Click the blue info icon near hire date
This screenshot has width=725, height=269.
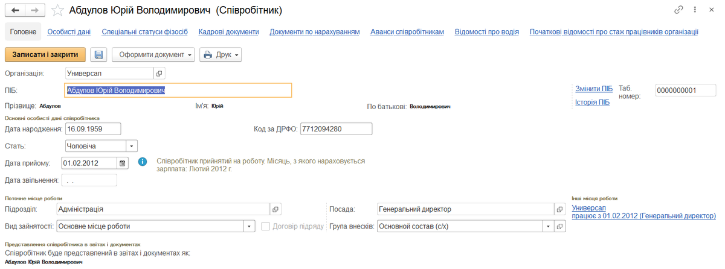(x=143, y=162)
